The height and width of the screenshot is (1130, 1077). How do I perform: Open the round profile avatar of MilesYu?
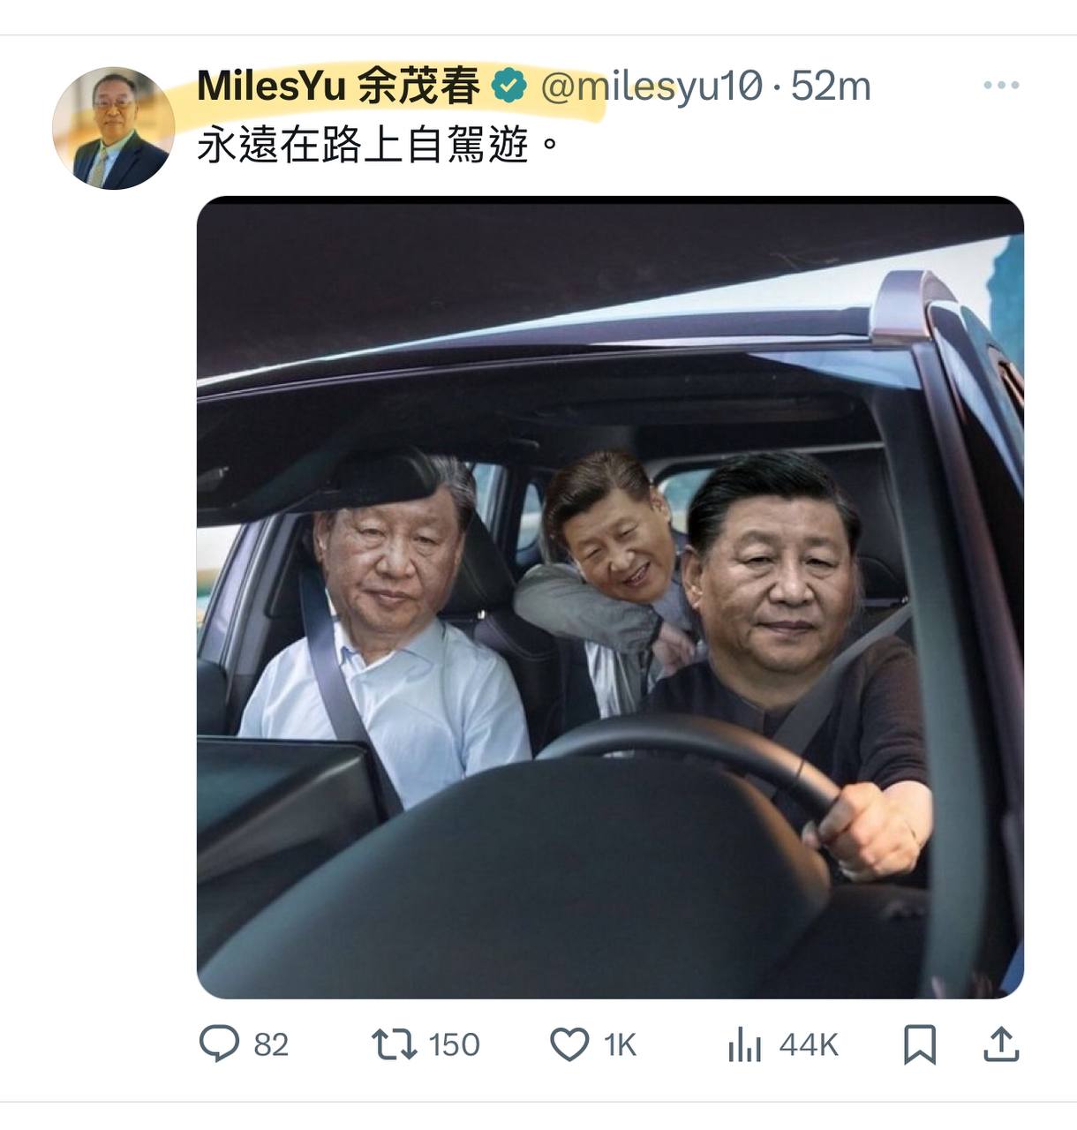(x=114, y=128)
